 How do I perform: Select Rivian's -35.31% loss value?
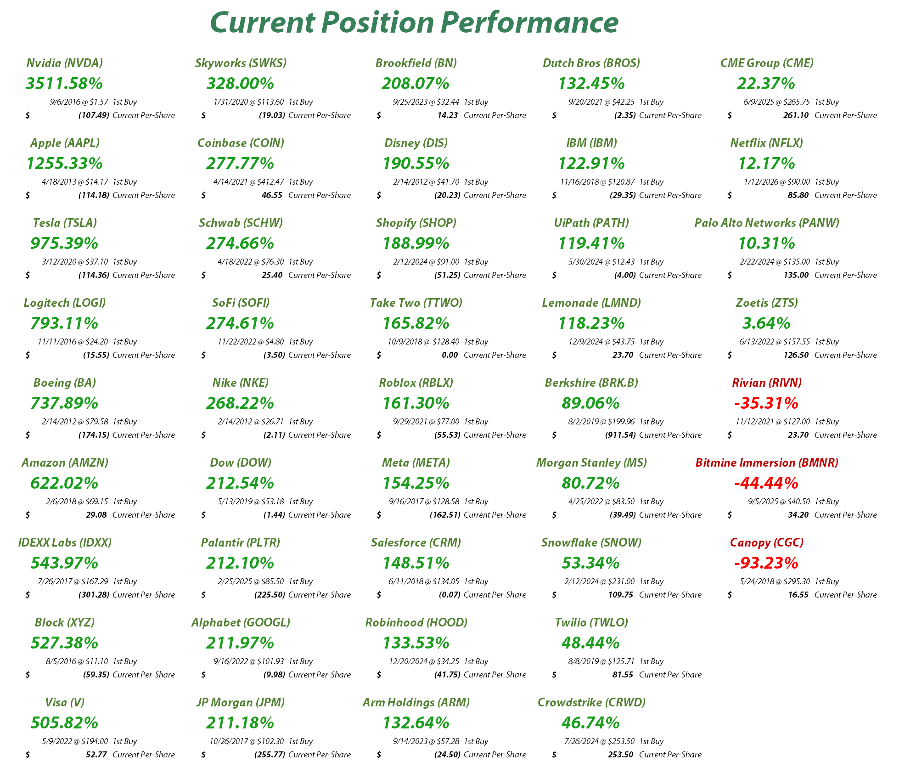[766, 403]
